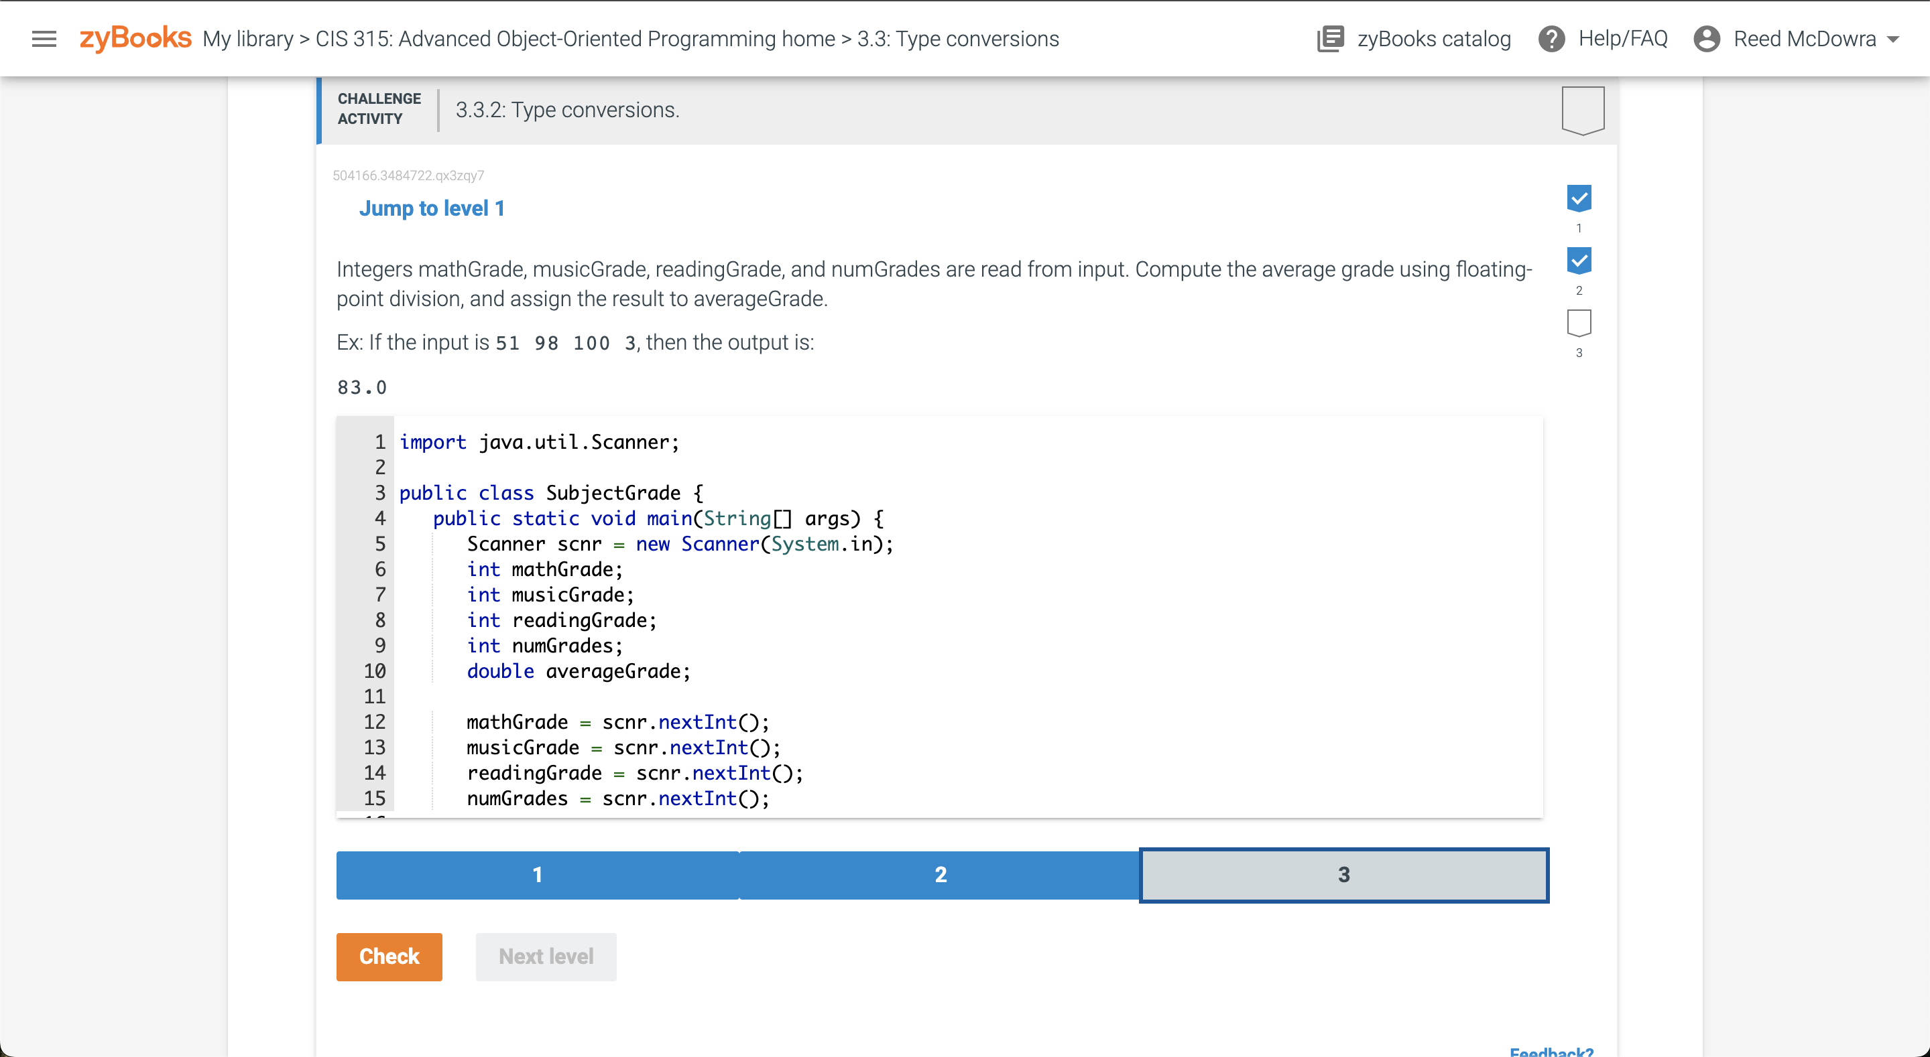Switch to level 2 tab in progress bar
Screen dimensions: 1930x1057
[941, 874]
